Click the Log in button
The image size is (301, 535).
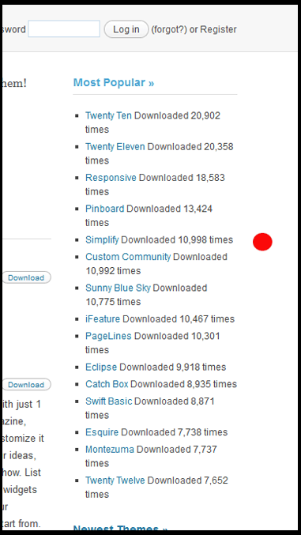click(x=126, y=29)
